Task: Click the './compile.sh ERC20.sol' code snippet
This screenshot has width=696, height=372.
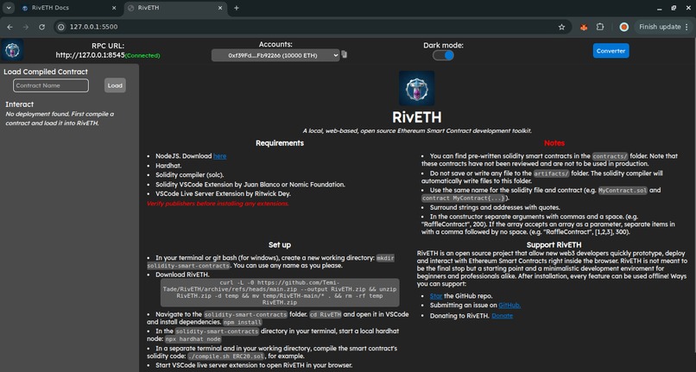Action: pos(226,356)
